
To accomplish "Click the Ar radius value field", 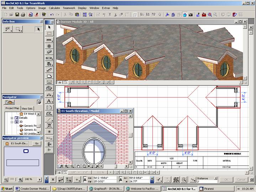I will [139, 178].
